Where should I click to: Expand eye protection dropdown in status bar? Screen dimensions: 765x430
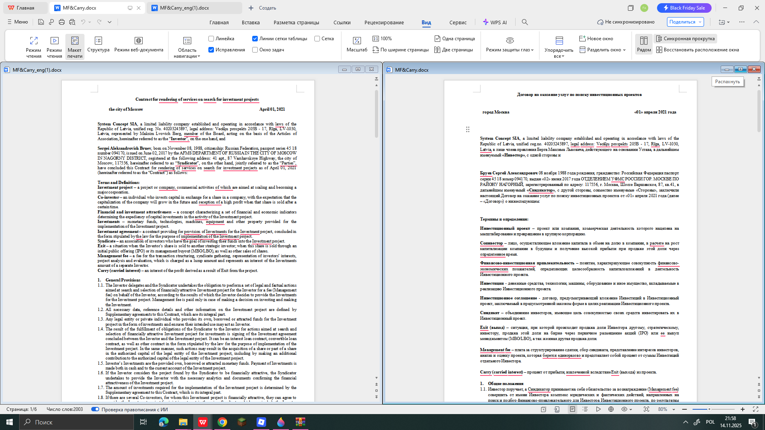point(631,409)
